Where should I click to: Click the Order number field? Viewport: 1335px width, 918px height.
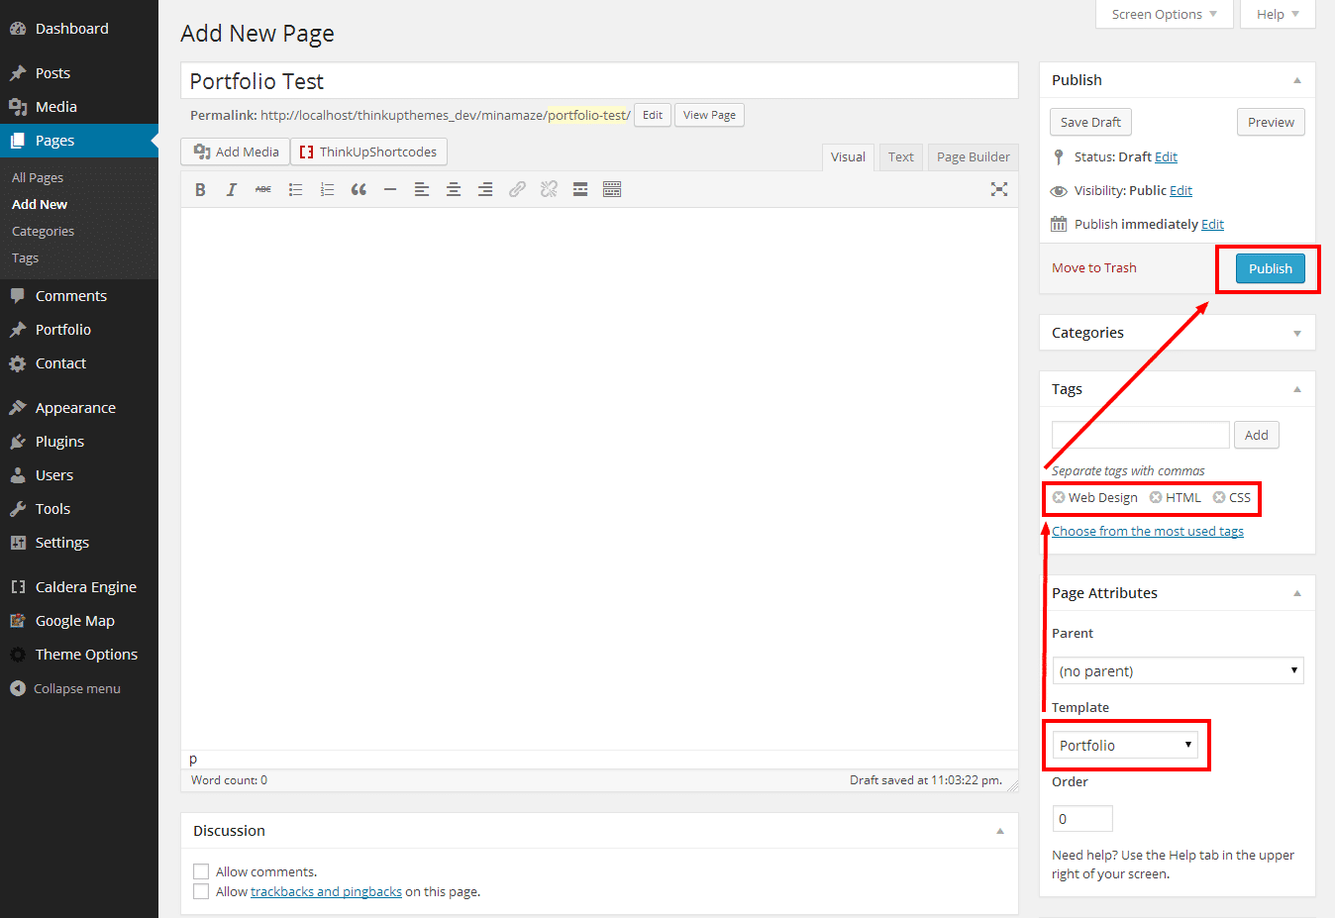[x=1082, y=819]
